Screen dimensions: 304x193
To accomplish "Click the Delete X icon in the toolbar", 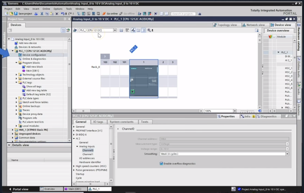I will [57, 14].
